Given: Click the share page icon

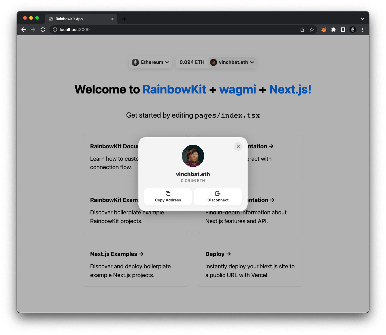Looking at the screenshot, I should pos(302,30).
